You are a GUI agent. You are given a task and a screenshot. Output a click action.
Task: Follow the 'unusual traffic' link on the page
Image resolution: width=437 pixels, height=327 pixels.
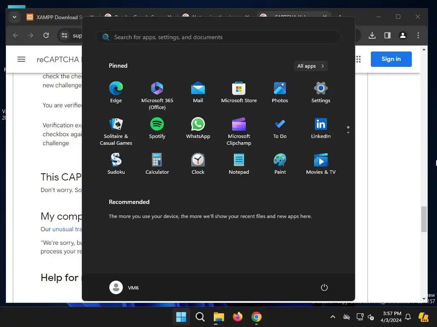(67, 229)
